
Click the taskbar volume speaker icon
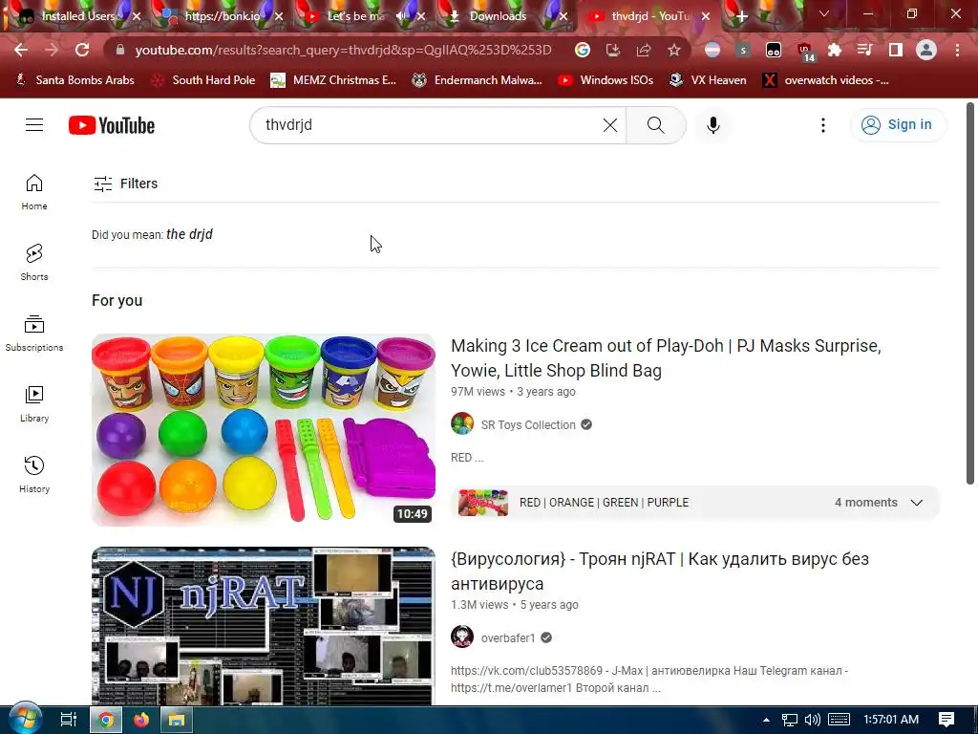click(x=812, y=720)
